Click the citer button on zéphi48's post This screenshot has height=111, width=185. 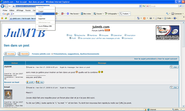click(x=174, y=67)
